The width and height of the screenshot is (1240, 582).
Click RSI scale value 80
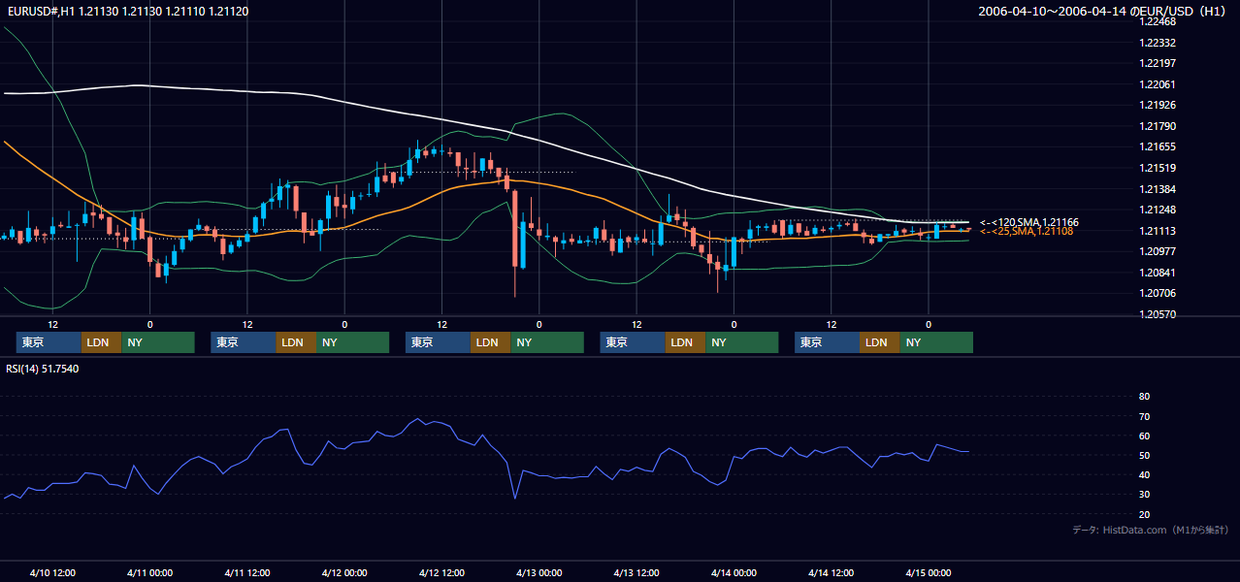[1144, 397]
